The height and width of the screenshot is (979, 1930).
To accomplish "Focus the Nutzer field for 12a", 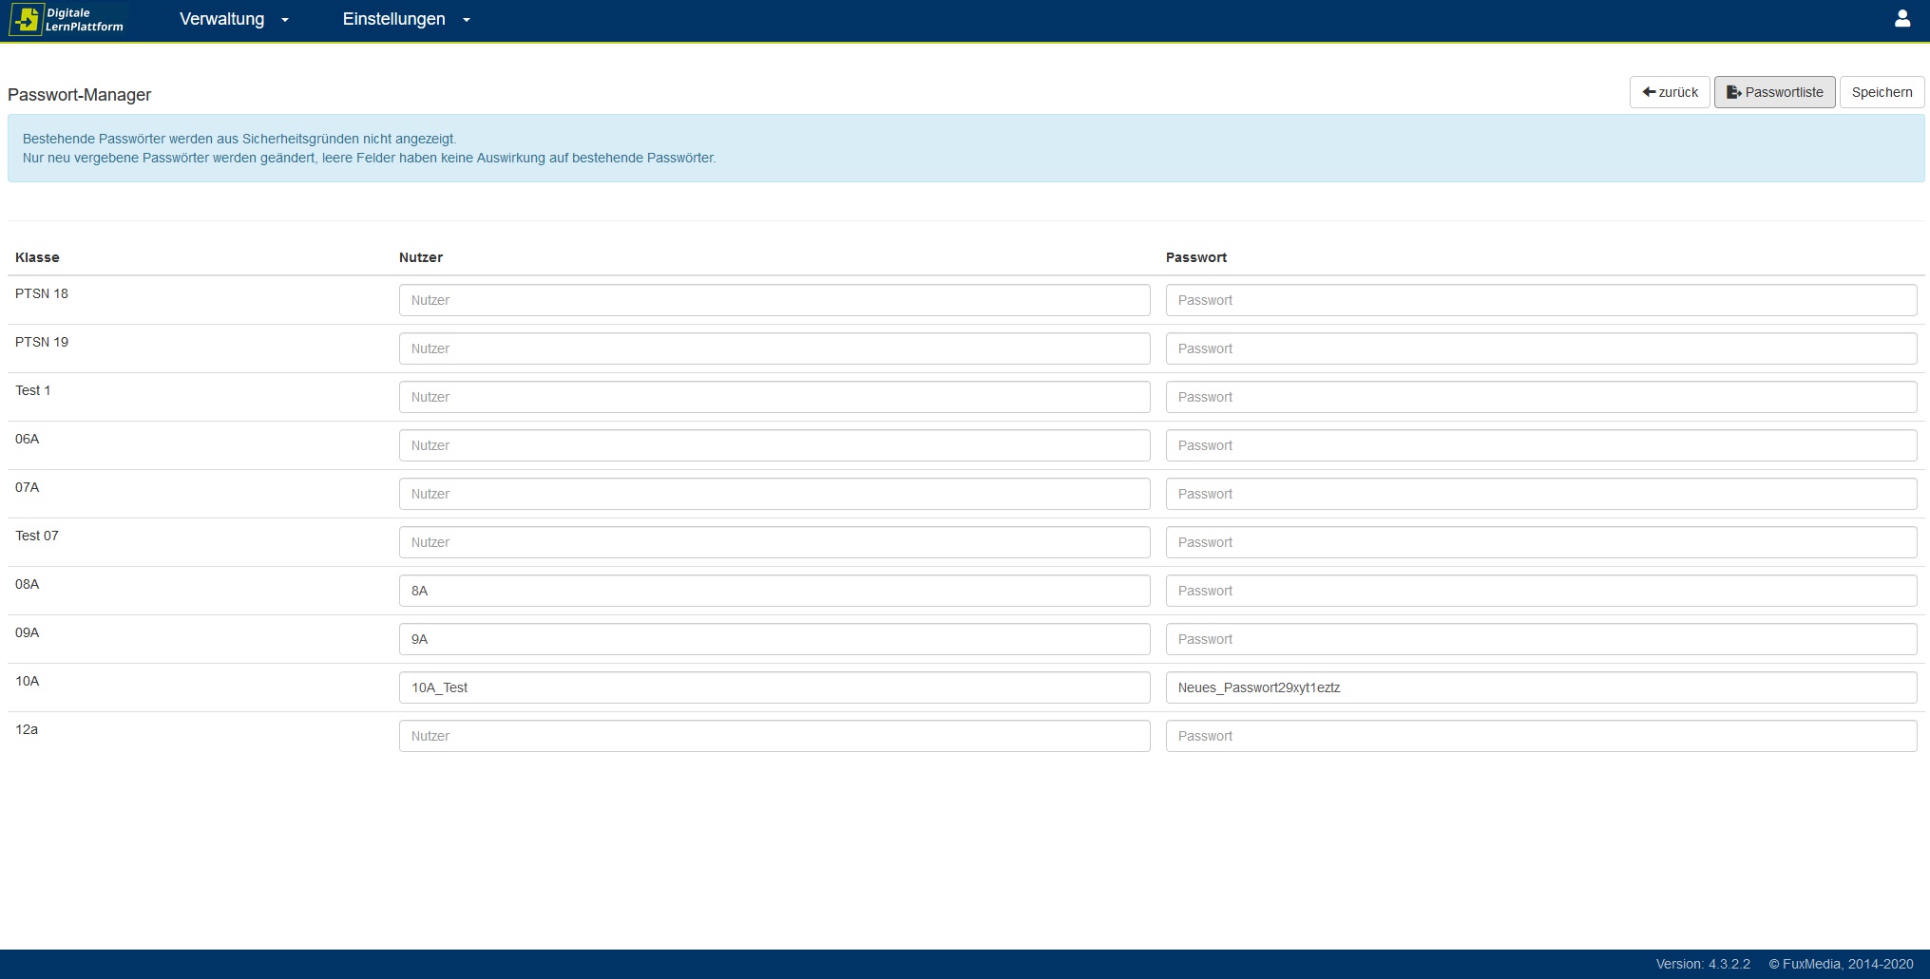I will click(x=774, y=736).
